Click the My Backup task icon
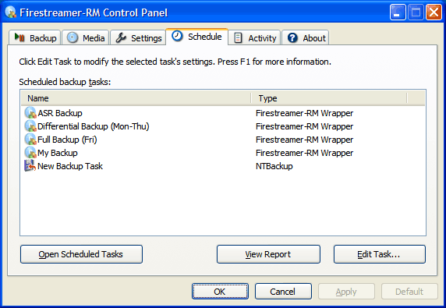This screenshot has width=446, height=308. (30, 153)
